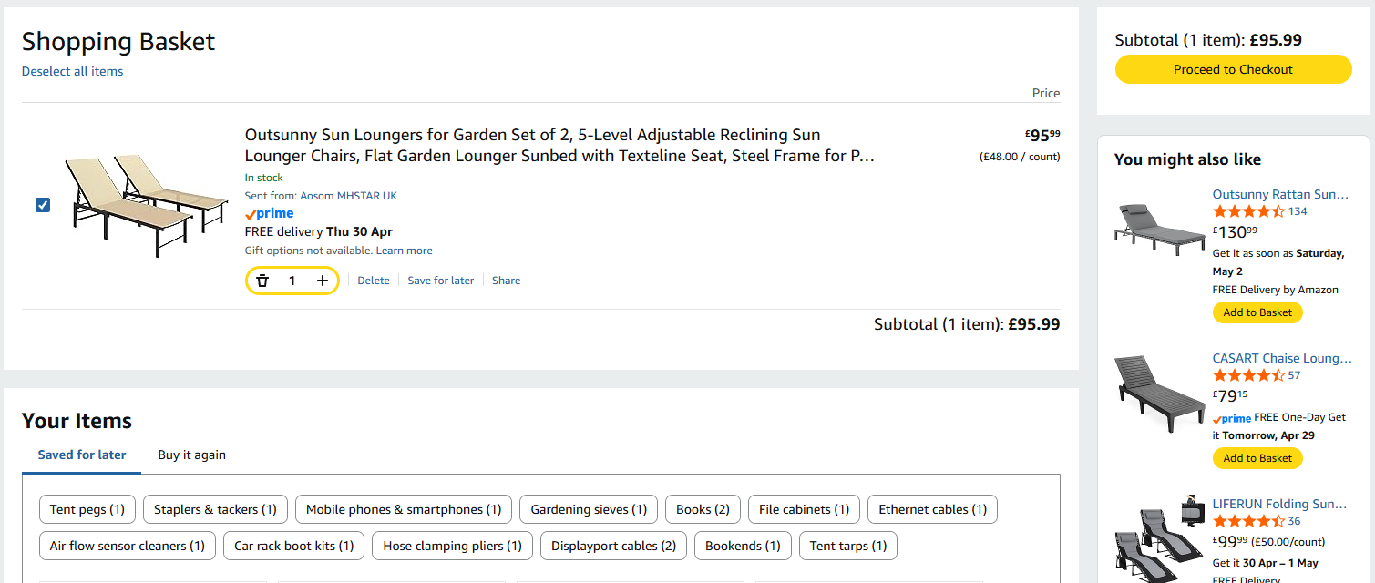Open LIFERUN Folding Sun lounger recommendation
Viewport: 1375px width, 583px height.
1280,504
